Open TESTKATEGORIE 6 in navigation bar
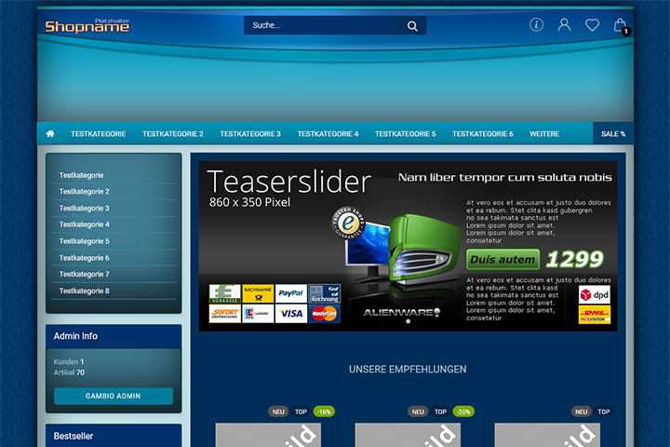Screen dimensions: 670x447 (x=483, y=134)
